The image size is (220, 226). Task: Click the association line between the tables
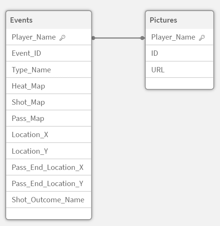click(118, 38)
